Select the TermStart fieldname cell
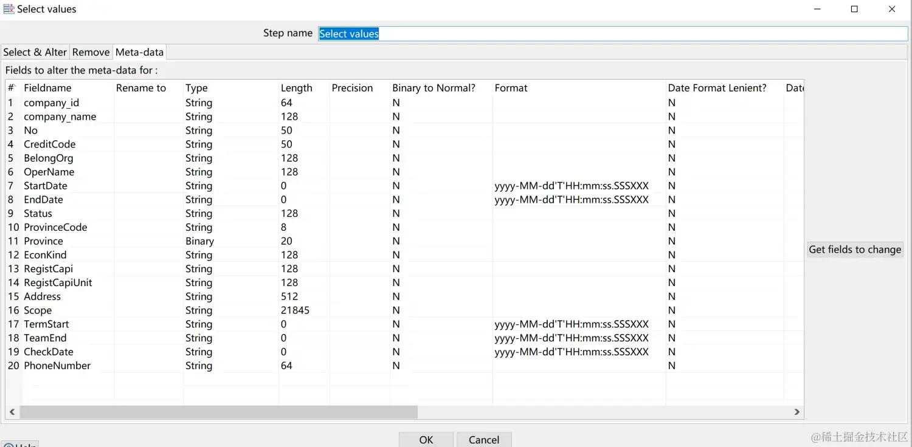Viewport: 912px width, 447px height. pyautogui.click(x=68, y=324)
